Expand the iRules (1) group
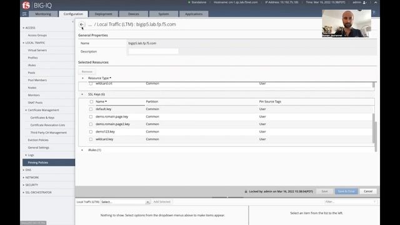This screenshot has height=225, width=400. (x=82, y=150)
